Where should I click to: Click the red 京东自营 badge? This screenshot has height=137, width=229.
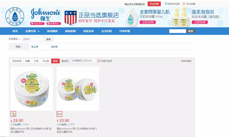point(154,4)
